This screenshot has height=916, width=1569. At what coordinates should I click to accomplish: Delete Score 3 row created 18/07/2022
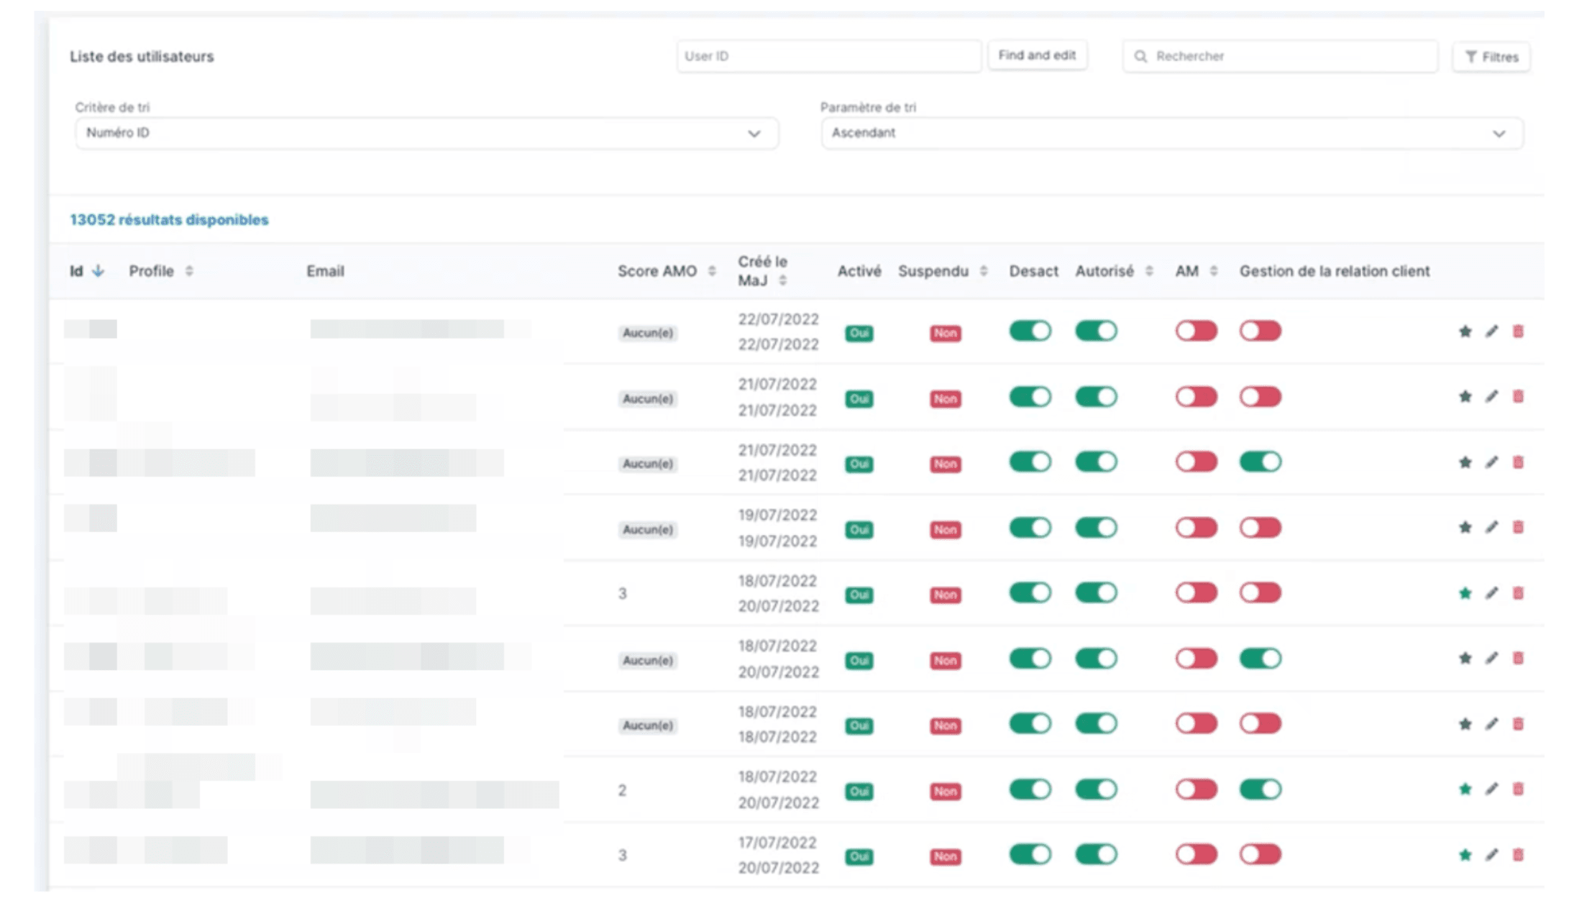pos(1518,593)
